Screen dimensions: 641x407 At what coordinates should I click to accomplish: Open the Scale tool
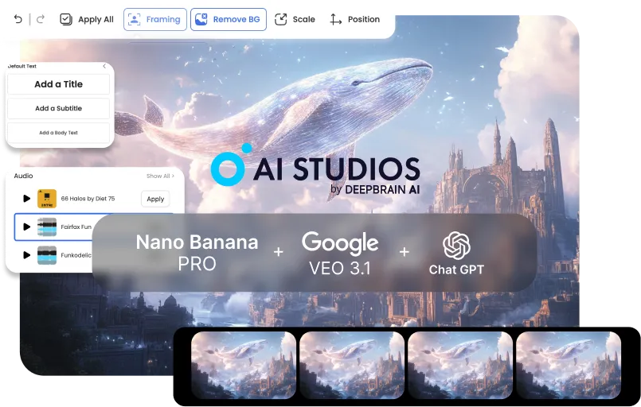click(x=295, y=19)
